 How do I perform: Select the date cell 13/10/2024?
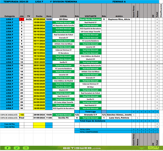coord(39,34)
